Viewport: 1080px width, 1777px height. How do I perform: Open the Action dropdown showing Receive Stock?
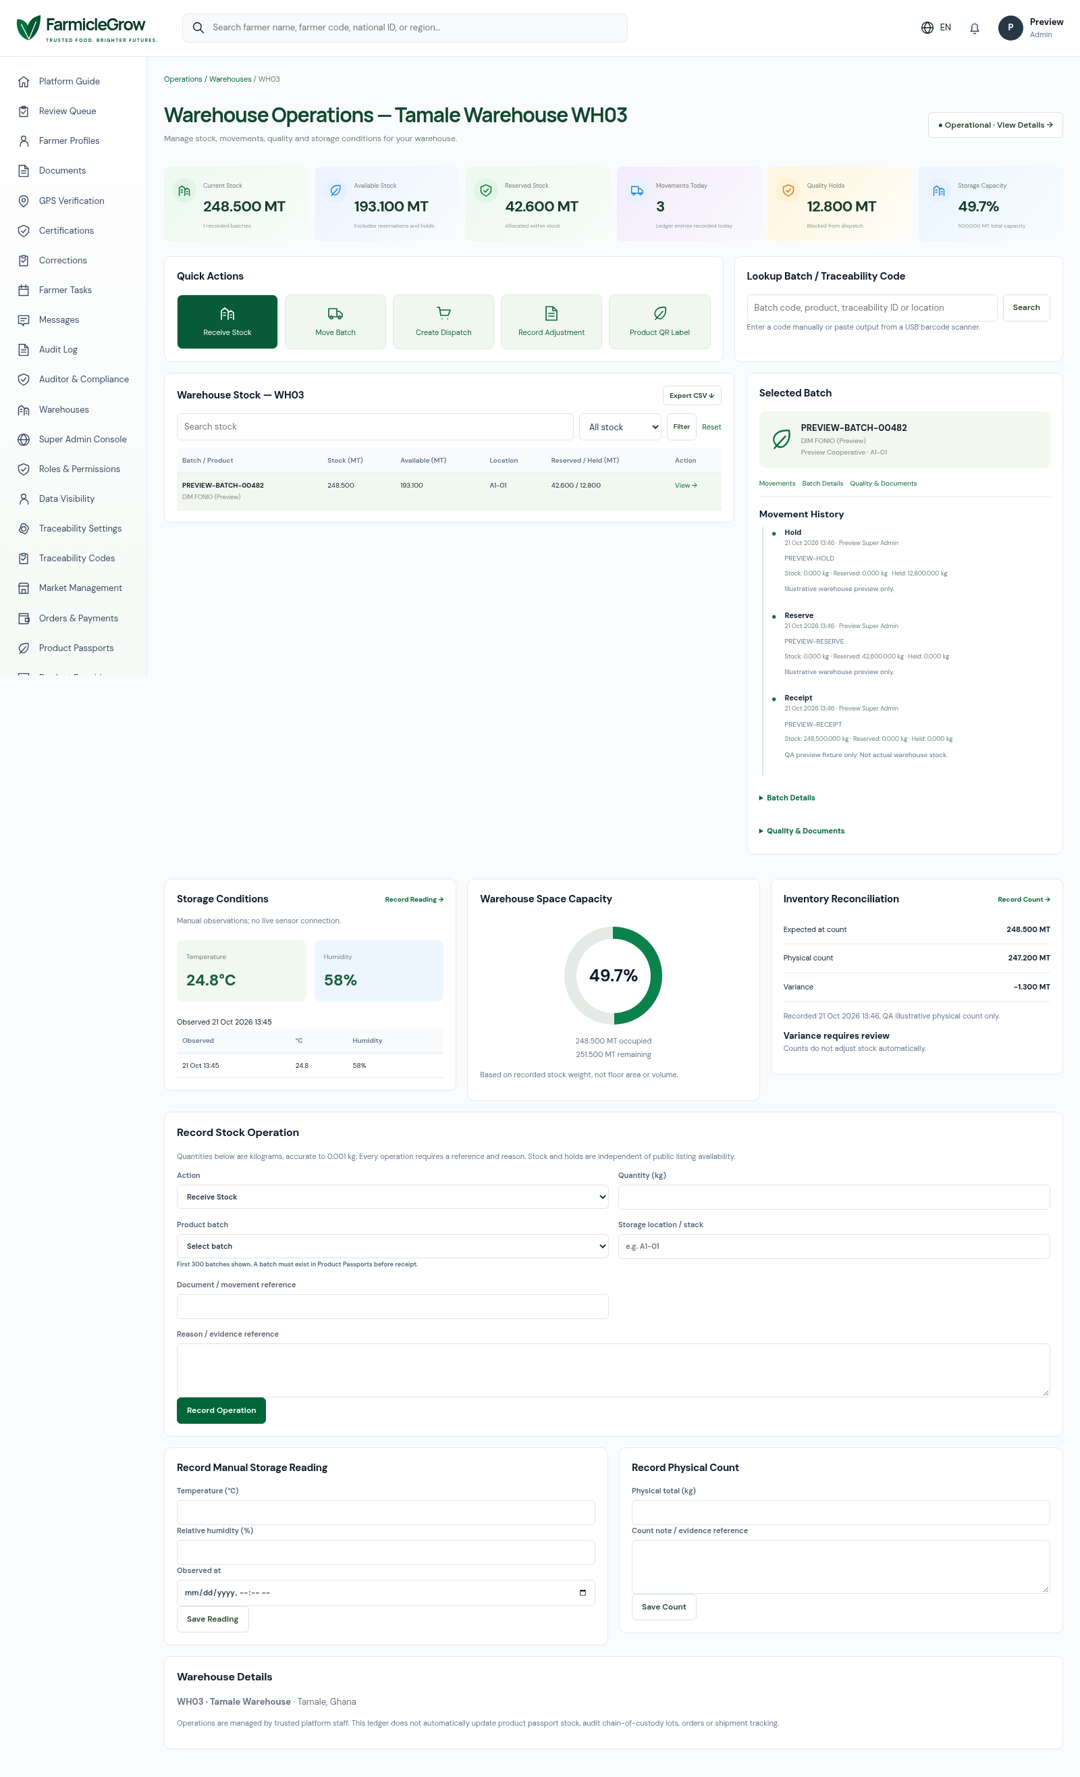coord(392,1197)
